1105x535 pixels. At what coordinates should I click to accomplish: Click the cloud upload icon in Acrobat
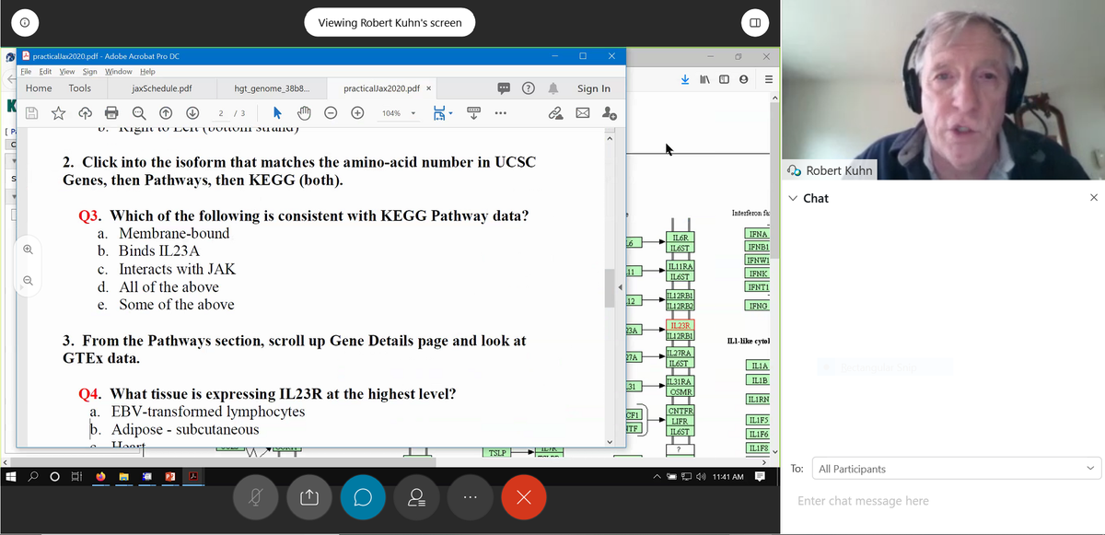click(x=85, y=113)
